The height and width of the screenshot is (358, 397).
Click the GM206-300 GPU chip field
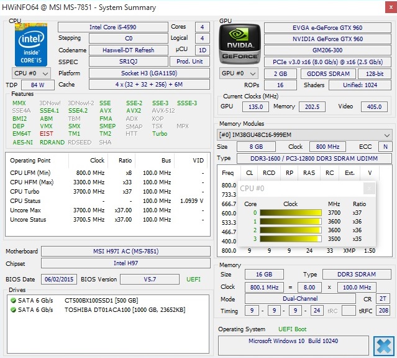[x=327, y=50]
